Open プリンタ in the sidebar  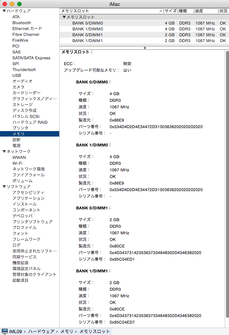click(20, 128)
